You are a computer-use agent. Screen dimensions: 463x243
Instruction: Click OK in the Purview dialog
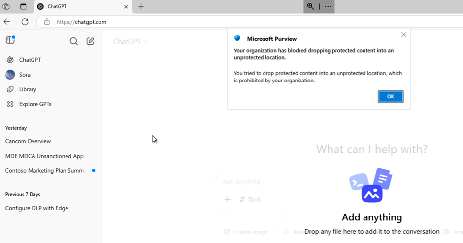[x=391, y=97]
